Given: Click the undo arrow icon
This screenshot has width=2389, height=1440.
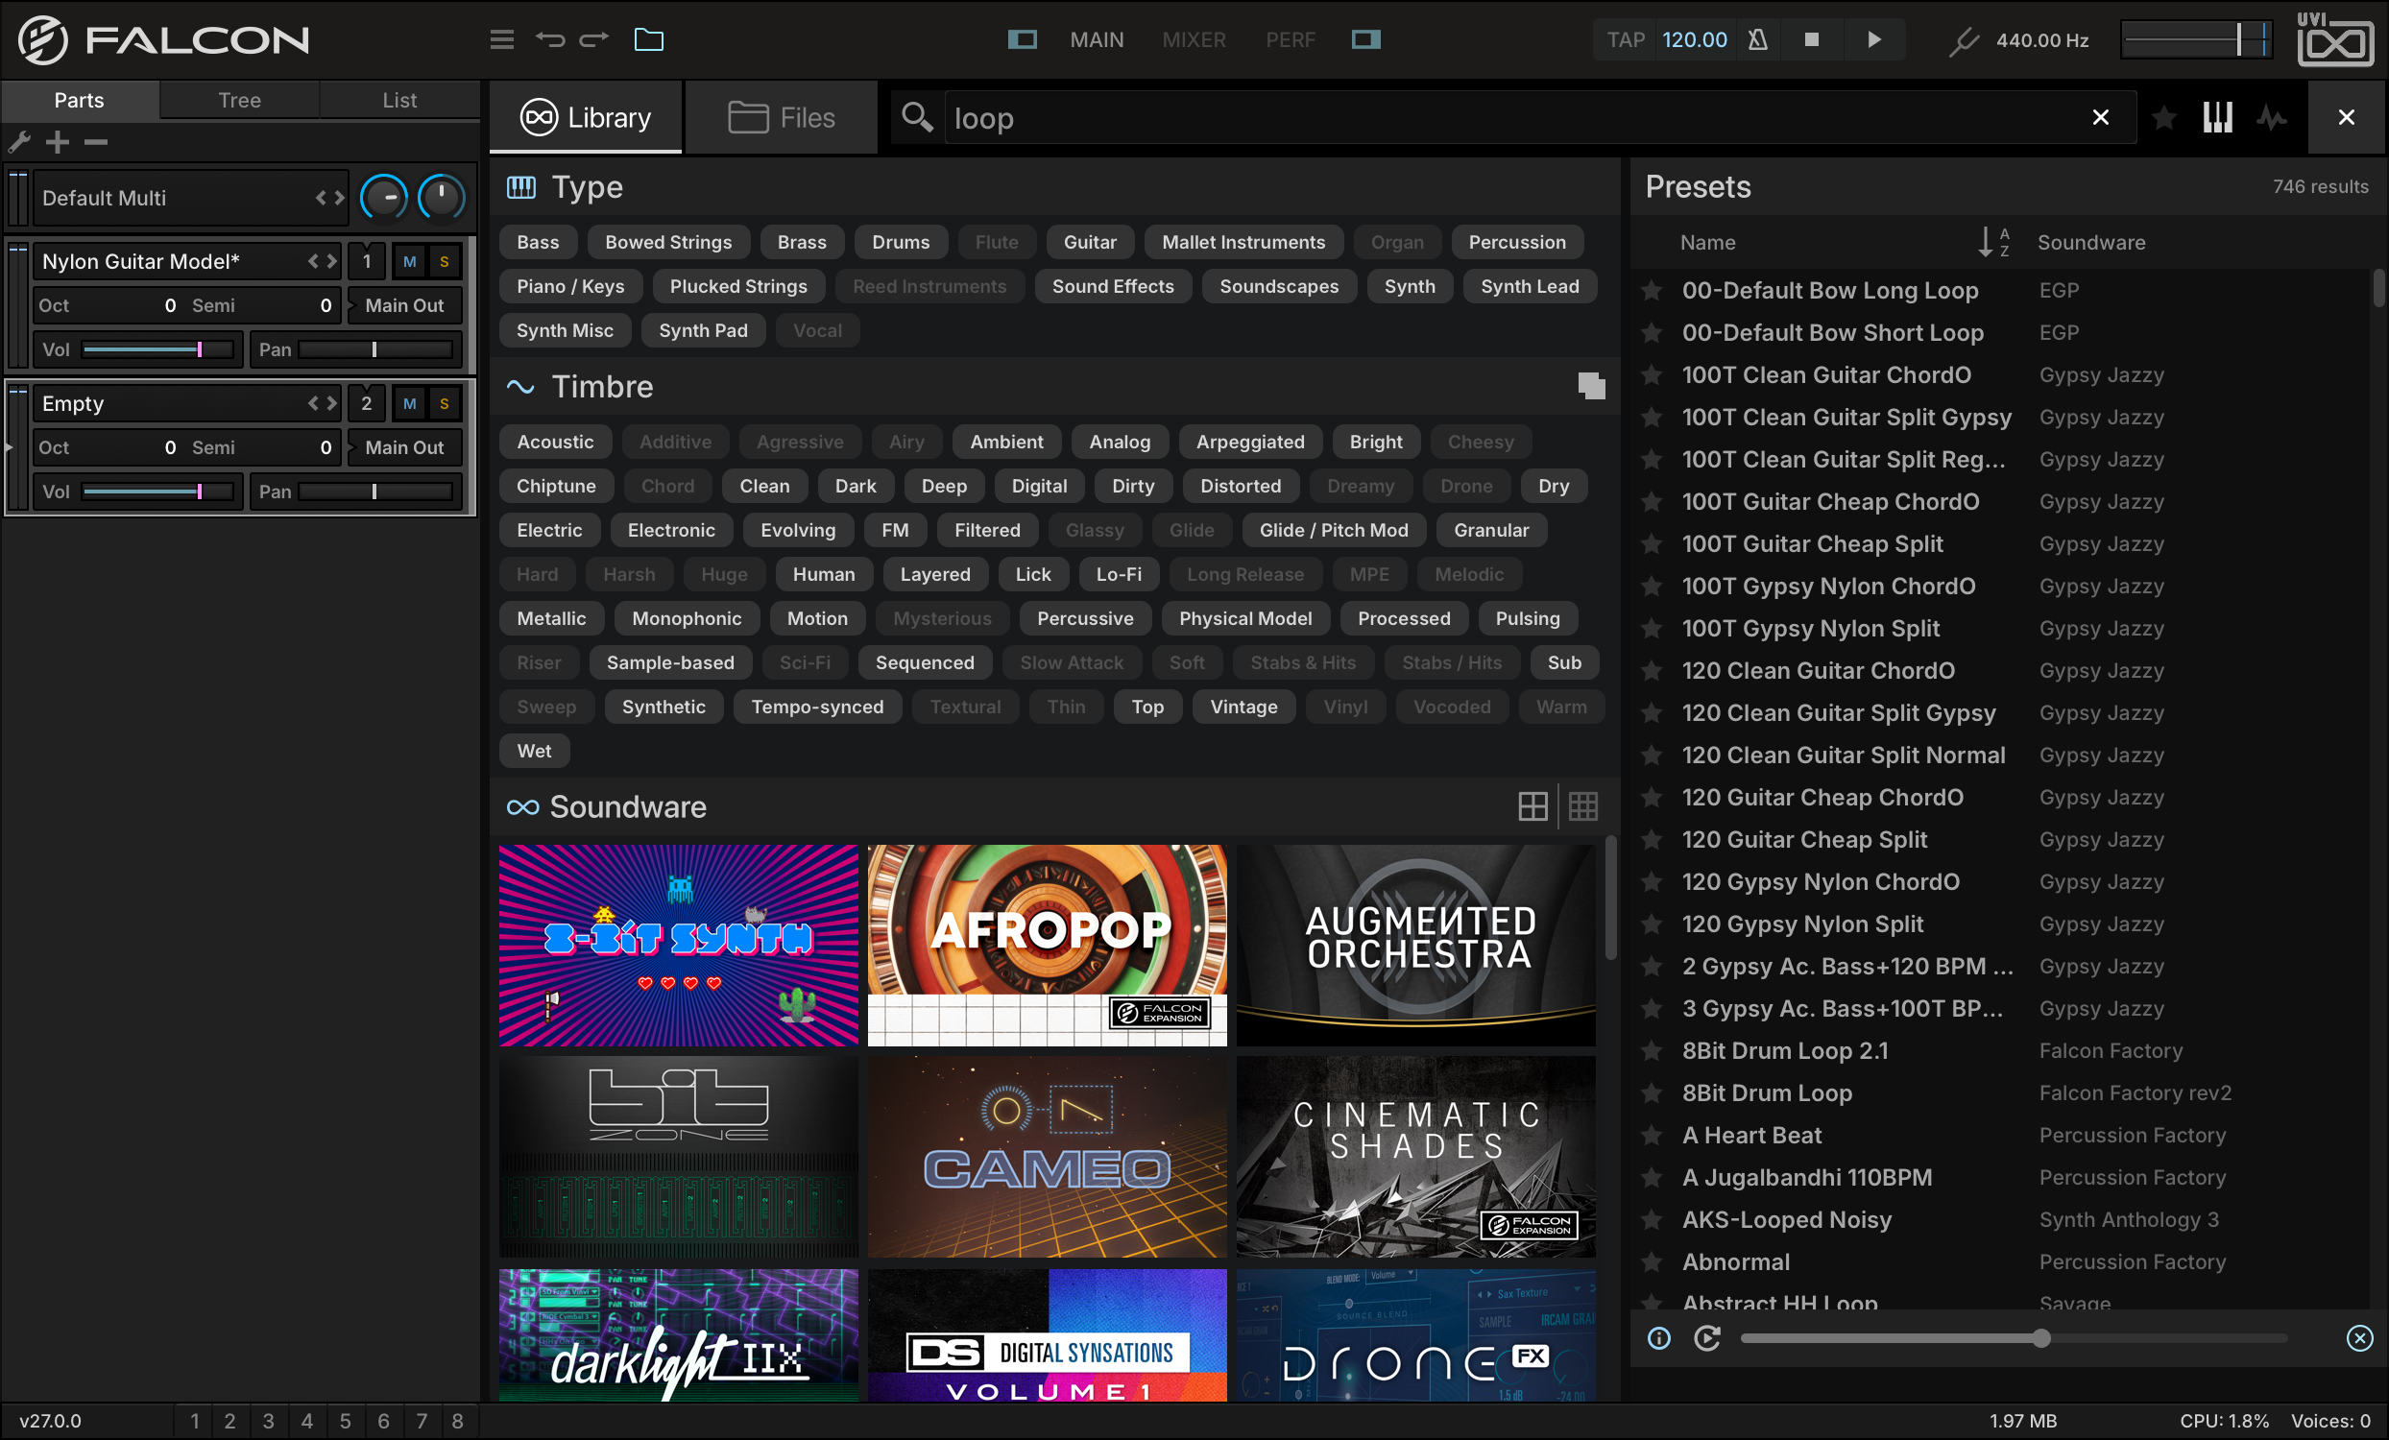Looking at the screenshot, I should (x=550, y=39).
